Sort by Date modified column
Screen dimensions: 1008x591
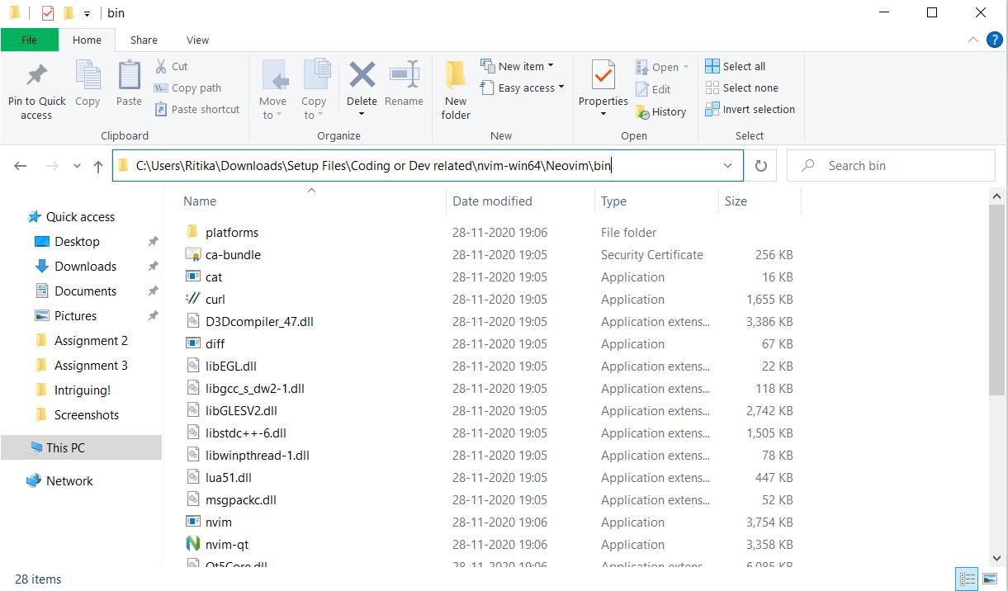tap(492, 201)
